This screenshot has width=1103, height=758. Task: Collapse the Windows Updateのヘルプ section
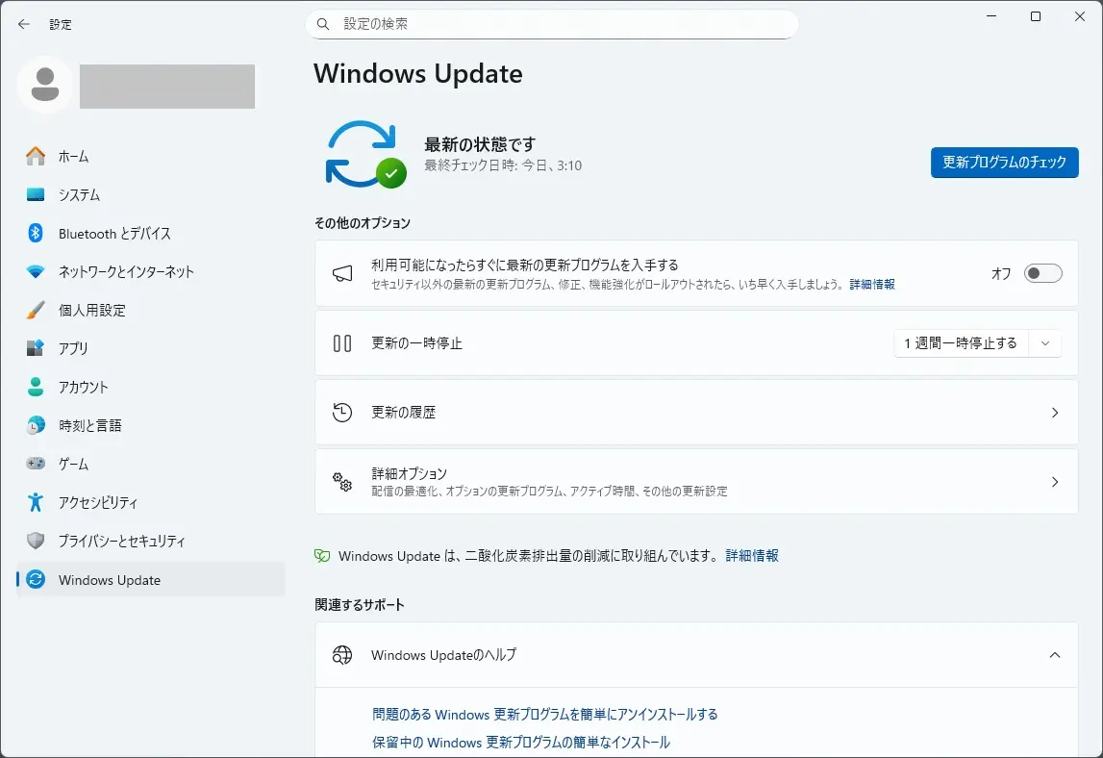1055,655
